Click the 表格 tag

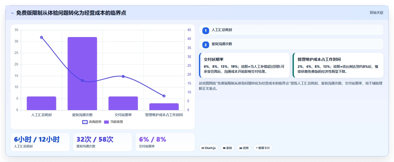(x=227, y=148)
